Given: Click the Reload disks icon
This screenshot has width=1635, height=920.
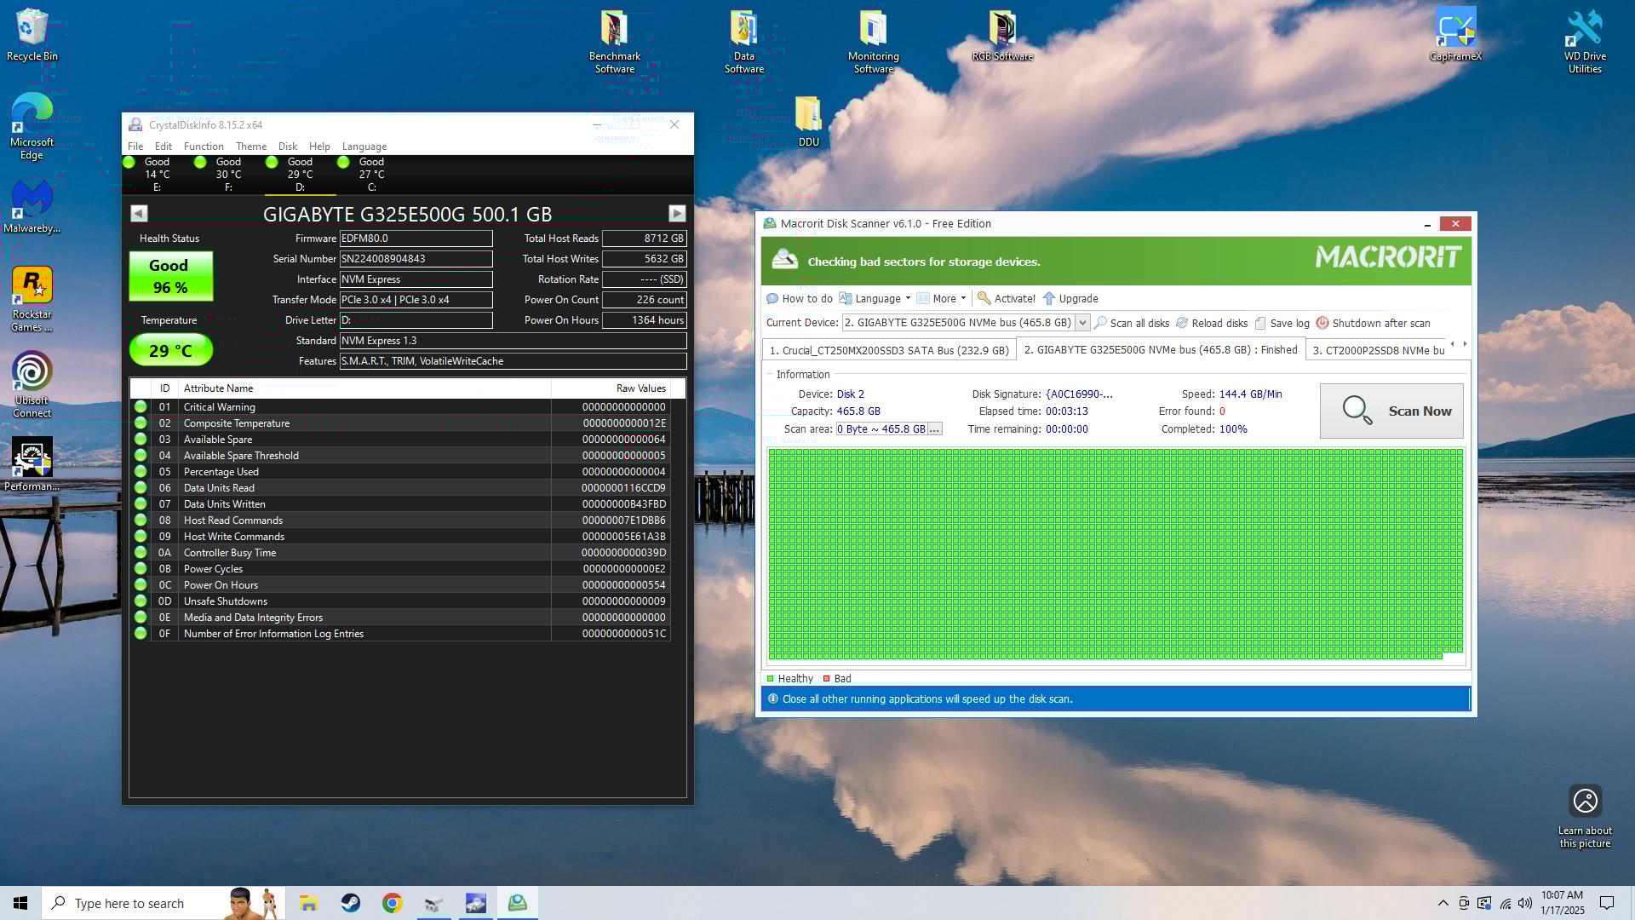Looking at the screenshot, I should [1182, 324].
